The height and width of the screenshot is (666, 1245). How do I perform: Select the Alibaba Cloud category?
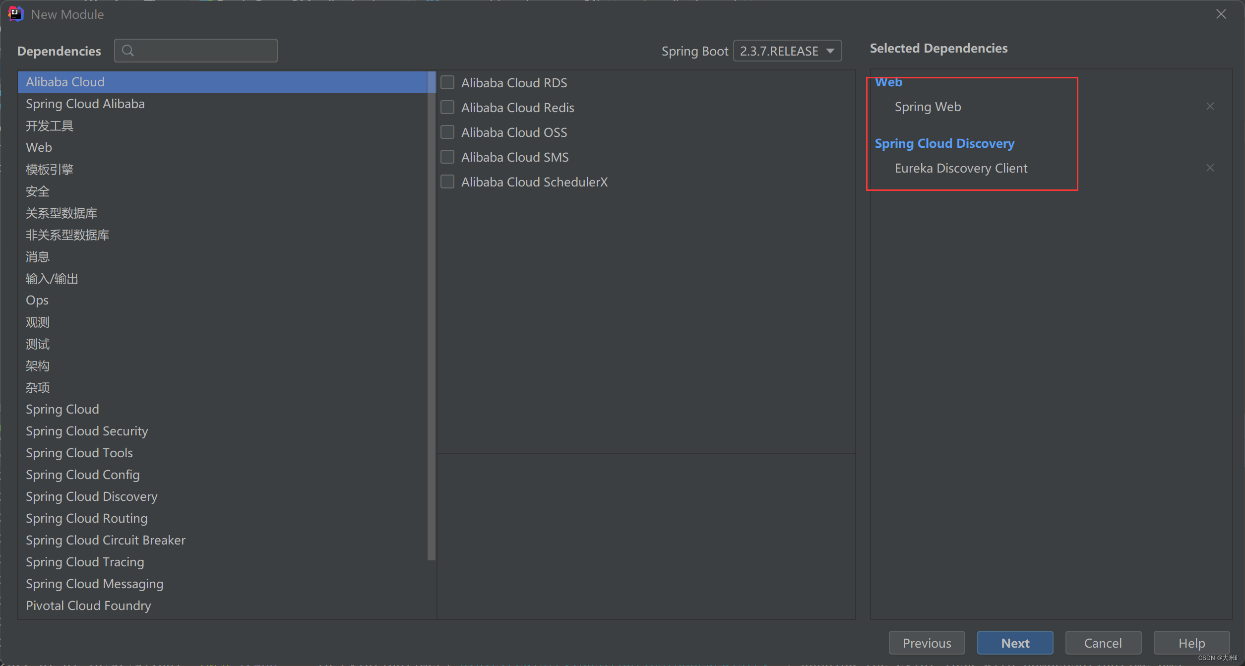[x=222, y=82]
